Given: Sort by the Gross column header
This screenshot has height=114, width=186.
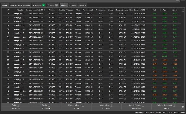Looking at the screenshot, I should [x=175, y=10].
